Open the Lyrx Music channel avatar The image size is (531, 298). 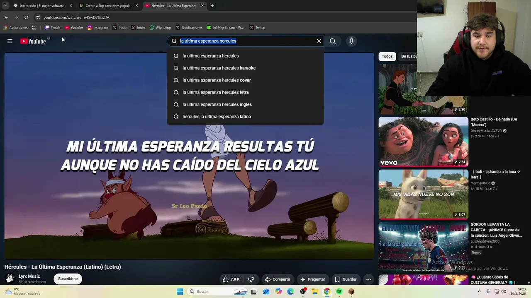pyautogui.click(x=10, y=279)
